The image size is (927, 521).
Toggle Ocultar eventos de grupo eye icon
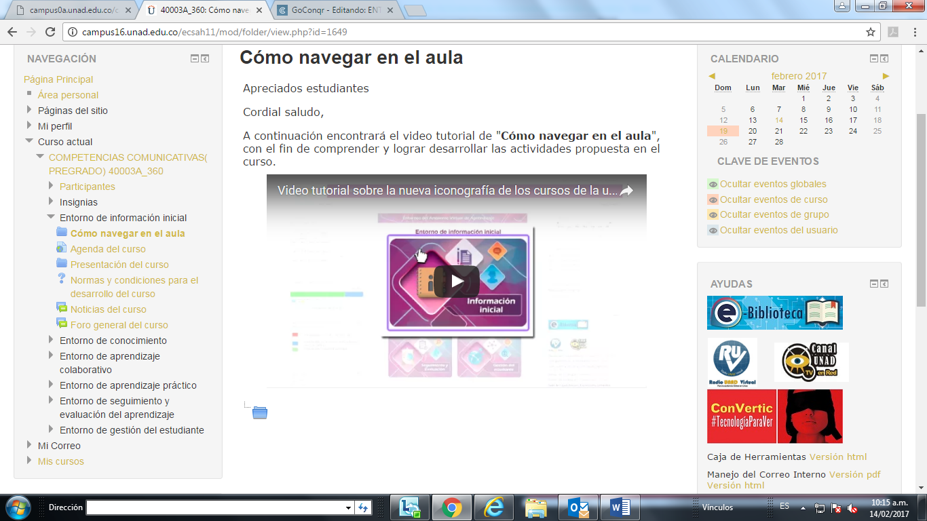713,215
